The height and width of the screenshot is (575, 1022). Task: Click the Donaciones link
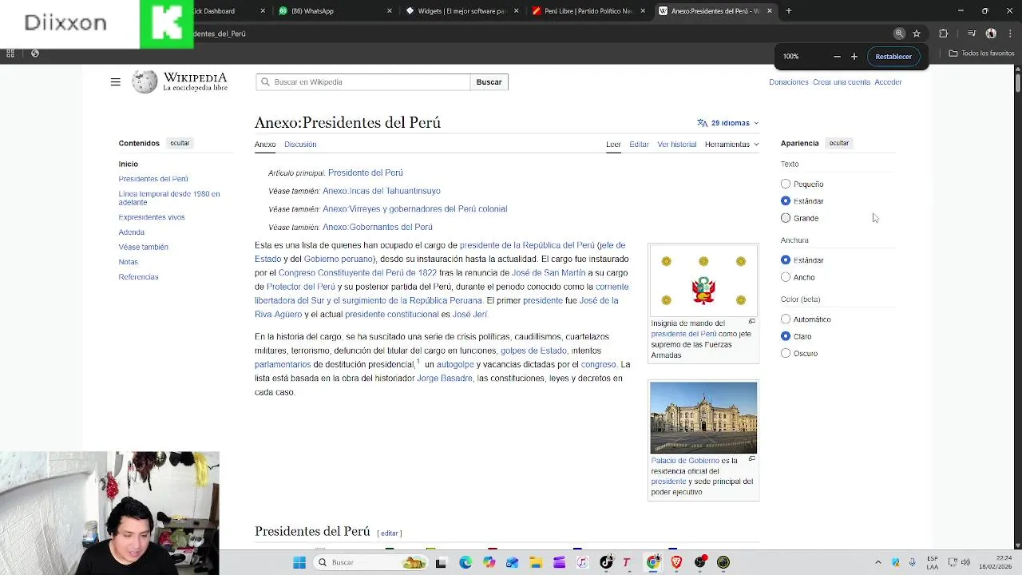789,82
